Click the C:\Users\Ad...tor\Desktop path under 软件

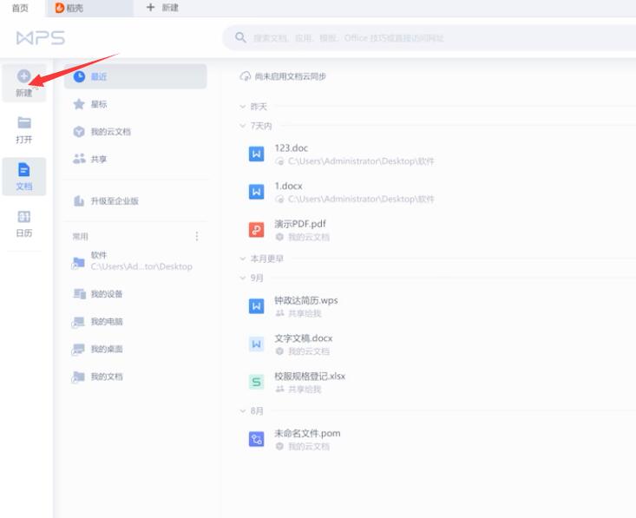pyautogui.click(x=141, y=266)
